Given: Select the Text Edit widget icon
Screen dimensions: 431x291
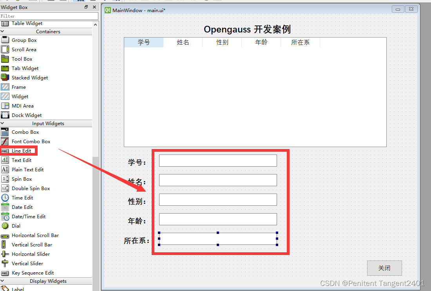Looking at the screenshot, I should (x=5, y=160).
